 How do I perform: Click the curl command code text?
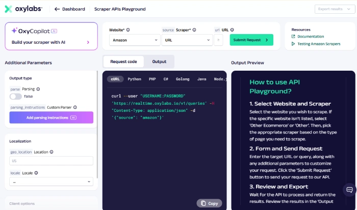coord(163,107)
